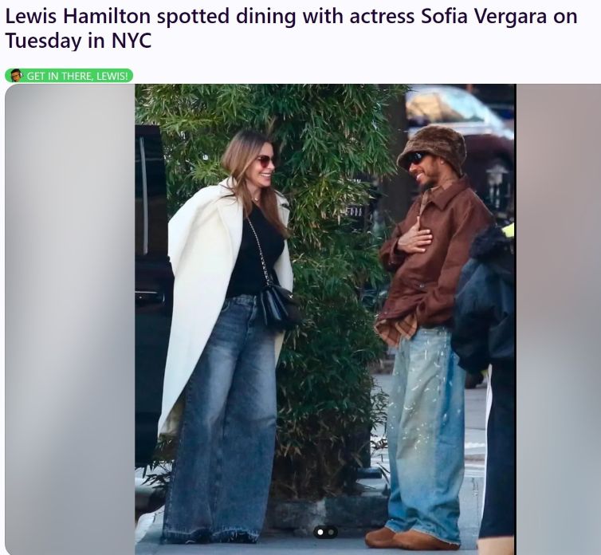Filter by GET IN THERE, LEWIS! flair
Image resolution: width=601 pixels, height=555 pixels.
tap(69, 76)
